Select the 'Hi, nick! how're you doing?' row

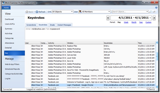coord(93,76)
